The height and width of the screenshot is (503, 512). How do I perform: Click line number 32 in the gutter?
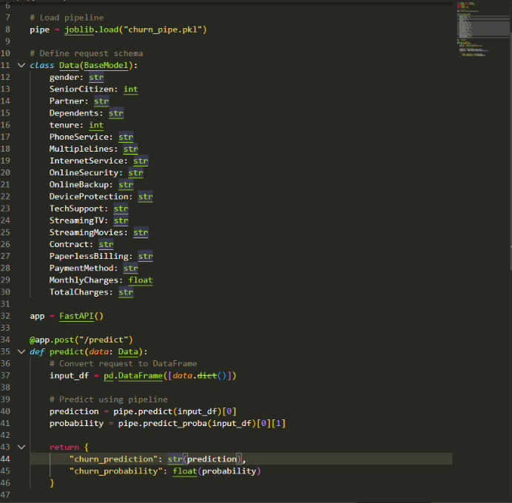pyautogui.click(x=6, y=316)
